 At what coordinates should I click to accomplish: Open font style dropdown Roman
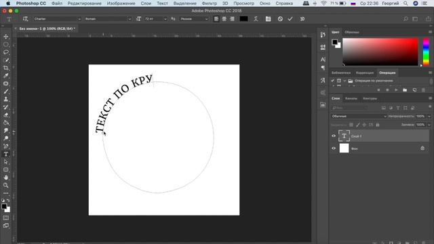click(108, 19)
